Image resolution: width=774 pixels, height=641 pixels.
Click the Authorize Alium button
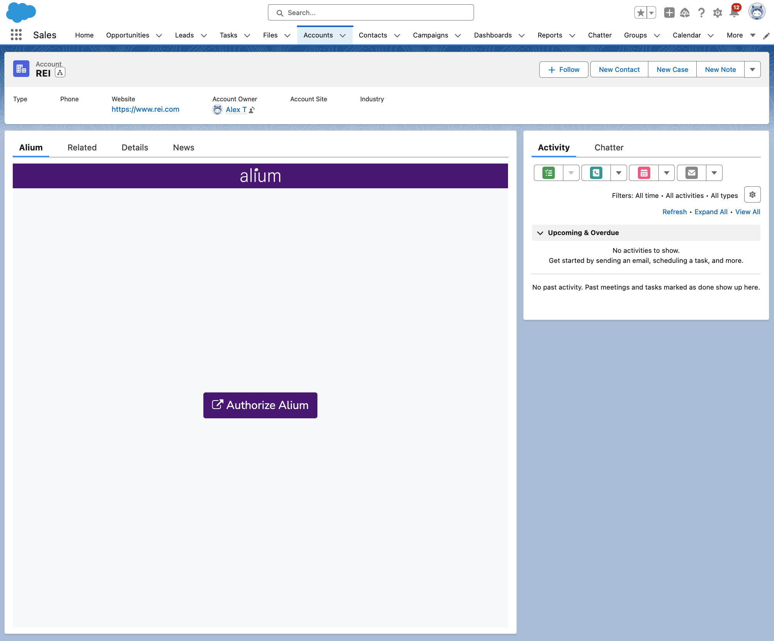(x=260, y=405)
